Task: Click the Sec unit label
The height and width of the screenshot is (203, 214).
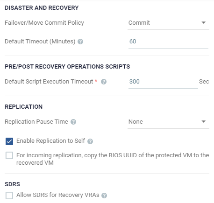Action: tap(204, 82)
